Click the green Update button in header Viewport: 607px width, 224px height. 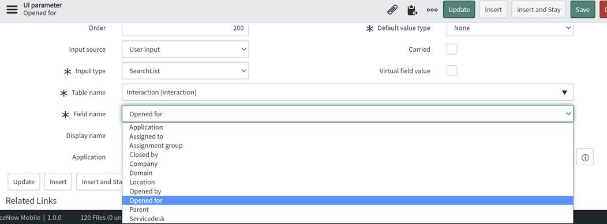coord(459,10)
